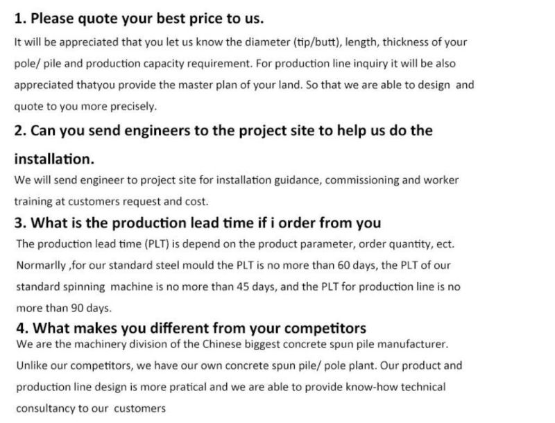Click the line 'training at customers request and cost.'
This screenshot has height=423, width=555.
tap(111, 202)
